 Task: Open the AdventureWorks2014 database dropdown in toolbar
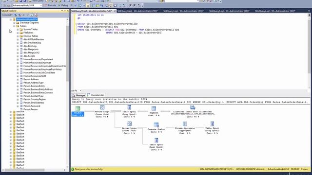[41, 5]
